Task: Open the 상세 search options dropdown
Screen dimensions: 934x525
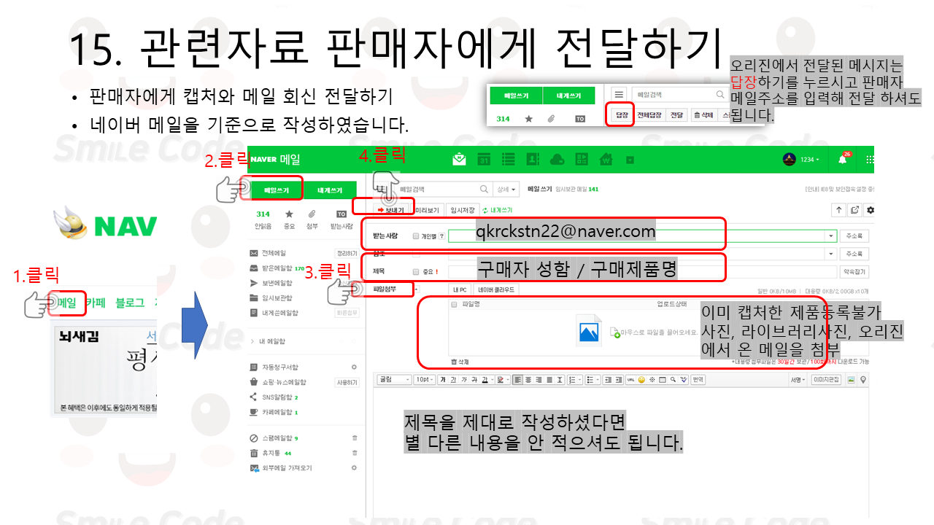Action: click(x=506, y=189)
